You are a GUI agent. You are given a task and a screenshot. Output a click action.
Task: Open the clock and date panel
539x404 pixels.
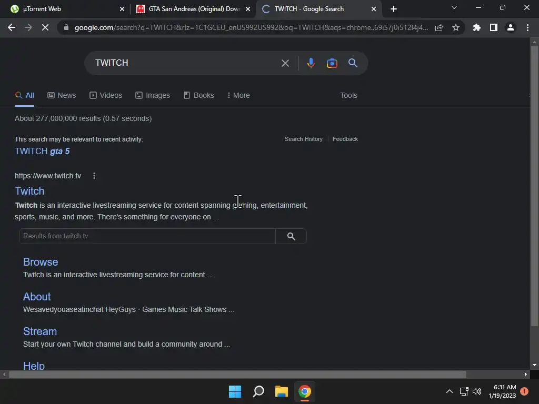pyautogui.click(x=502, y=391)
